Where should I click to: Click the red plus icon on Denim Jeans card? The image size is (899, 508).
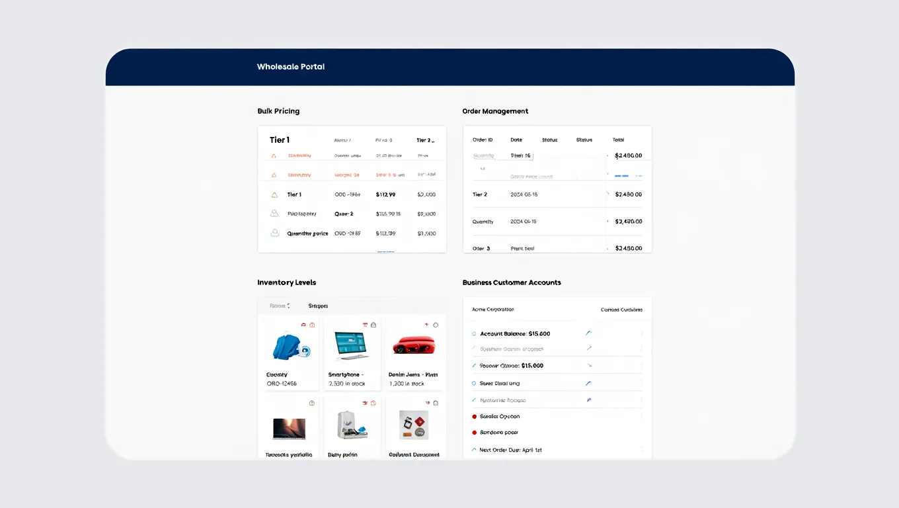click(426, 325)
